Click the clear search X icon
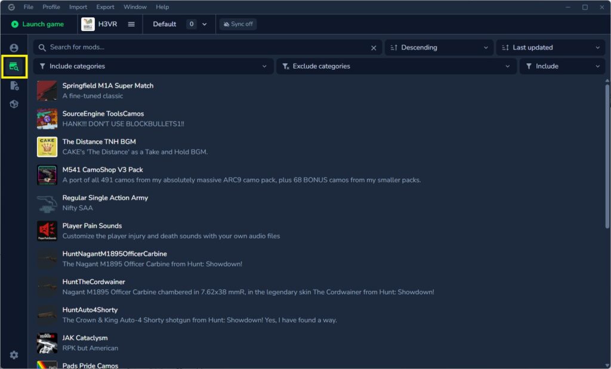The width and height of the screenshot is (611, 369). (374, 47)
